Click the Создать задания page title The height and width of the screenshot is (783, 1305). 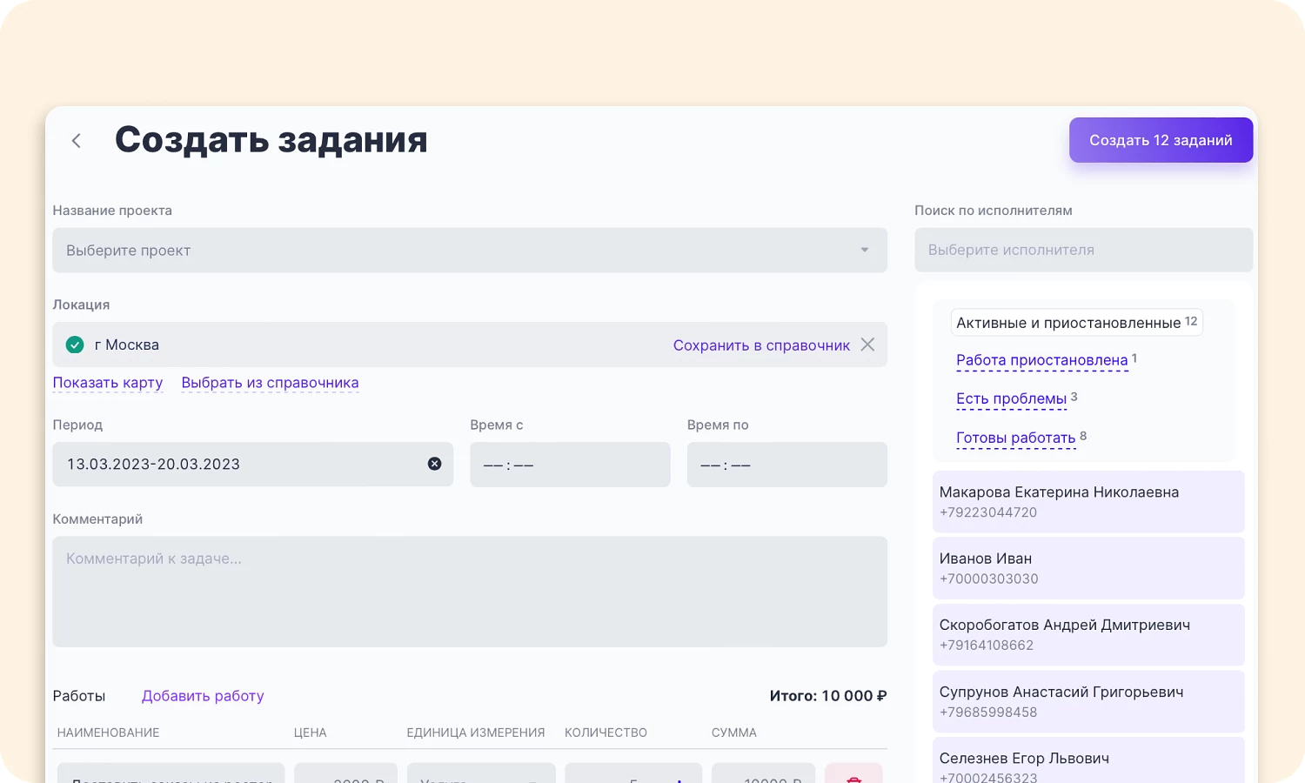click(x=271, y=139)
